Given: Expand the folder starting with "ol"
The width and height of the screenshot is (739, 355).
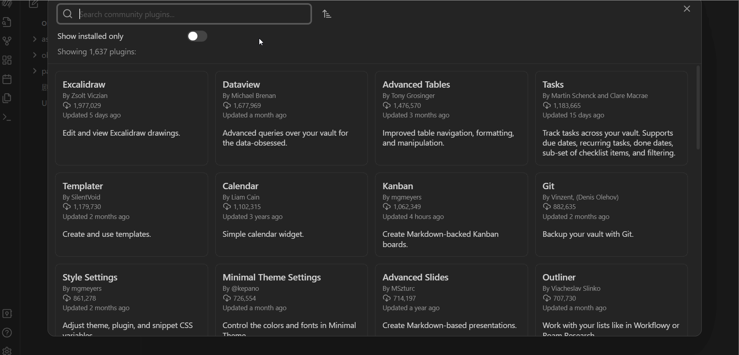Looking at the screenshot, I should point(35,55).
